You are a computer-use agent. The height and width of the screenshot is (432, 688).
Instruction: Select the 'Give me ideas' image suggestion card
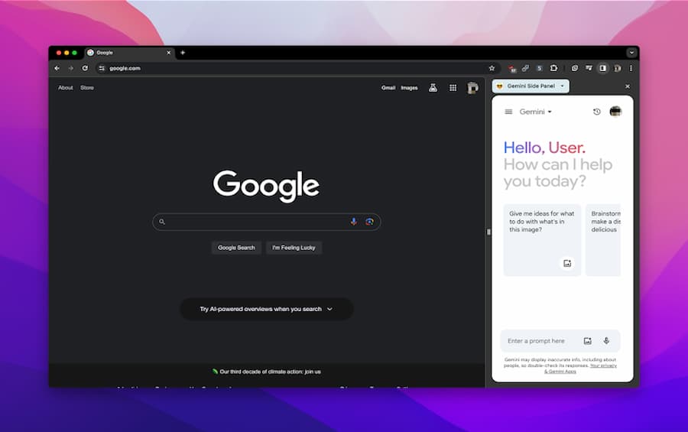(542, 240)
